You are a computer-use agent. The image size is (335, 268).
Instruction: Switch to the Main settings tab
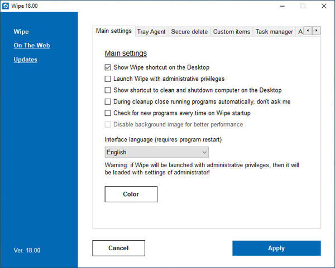(114, 31)
